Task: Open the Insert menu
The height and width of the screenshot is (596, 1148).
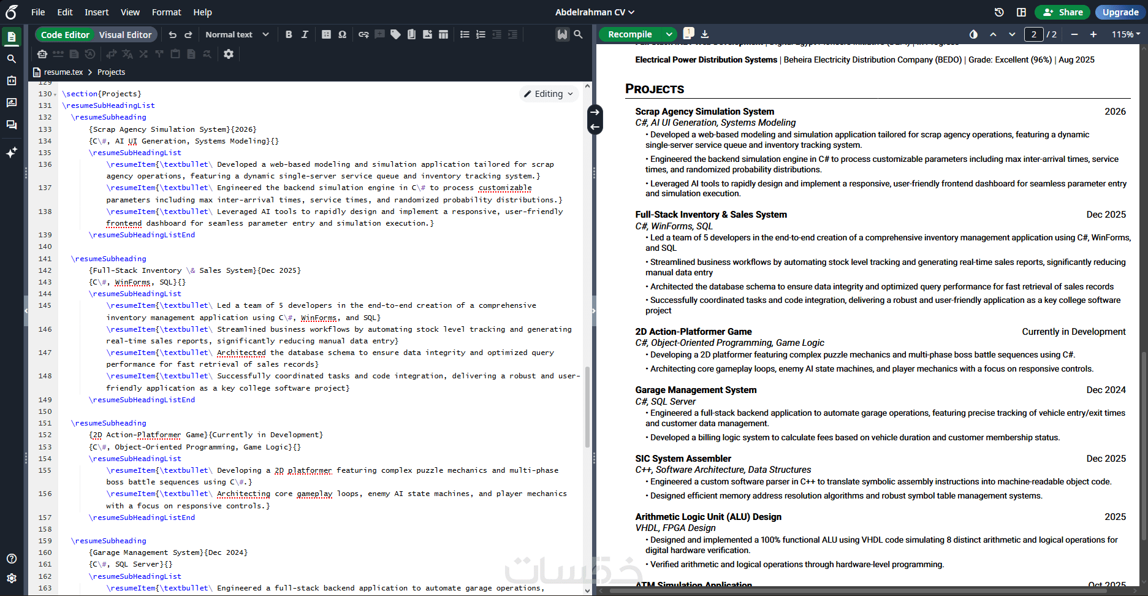Action: [97, 12]
